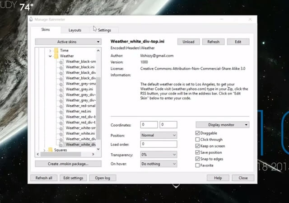
Task: Open the Active skins dropdown
Action: click(x=68, y=42)
